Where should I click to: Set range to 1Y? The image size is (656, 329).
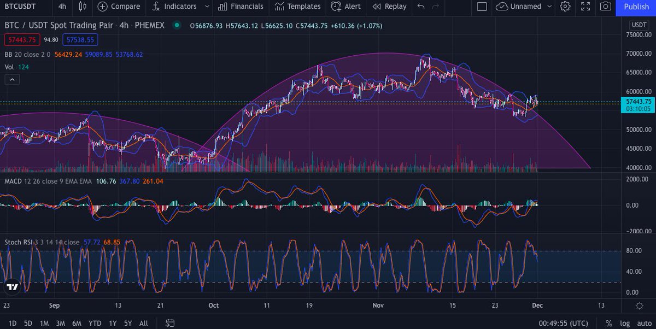[x=113, y=323]
